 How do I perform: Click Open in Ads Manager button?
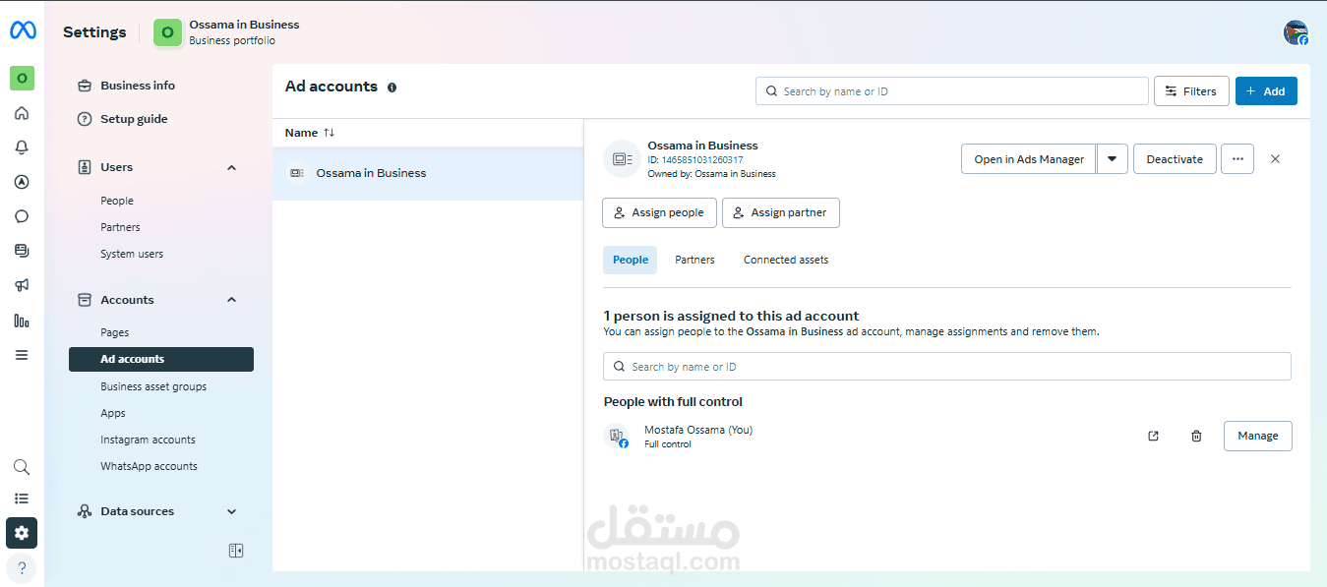(x=1029, y=159)
